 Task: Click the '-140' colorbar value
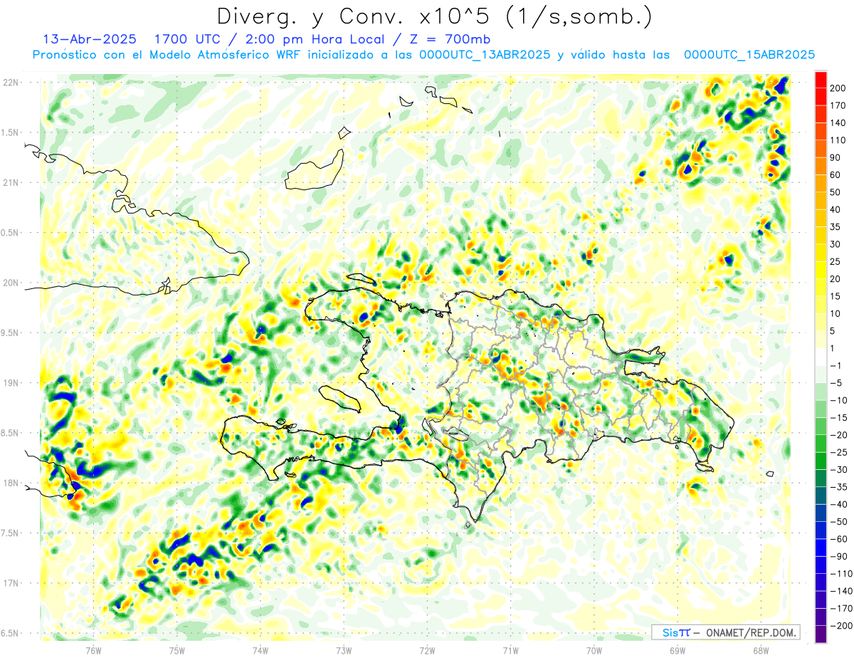click(841, 592)
